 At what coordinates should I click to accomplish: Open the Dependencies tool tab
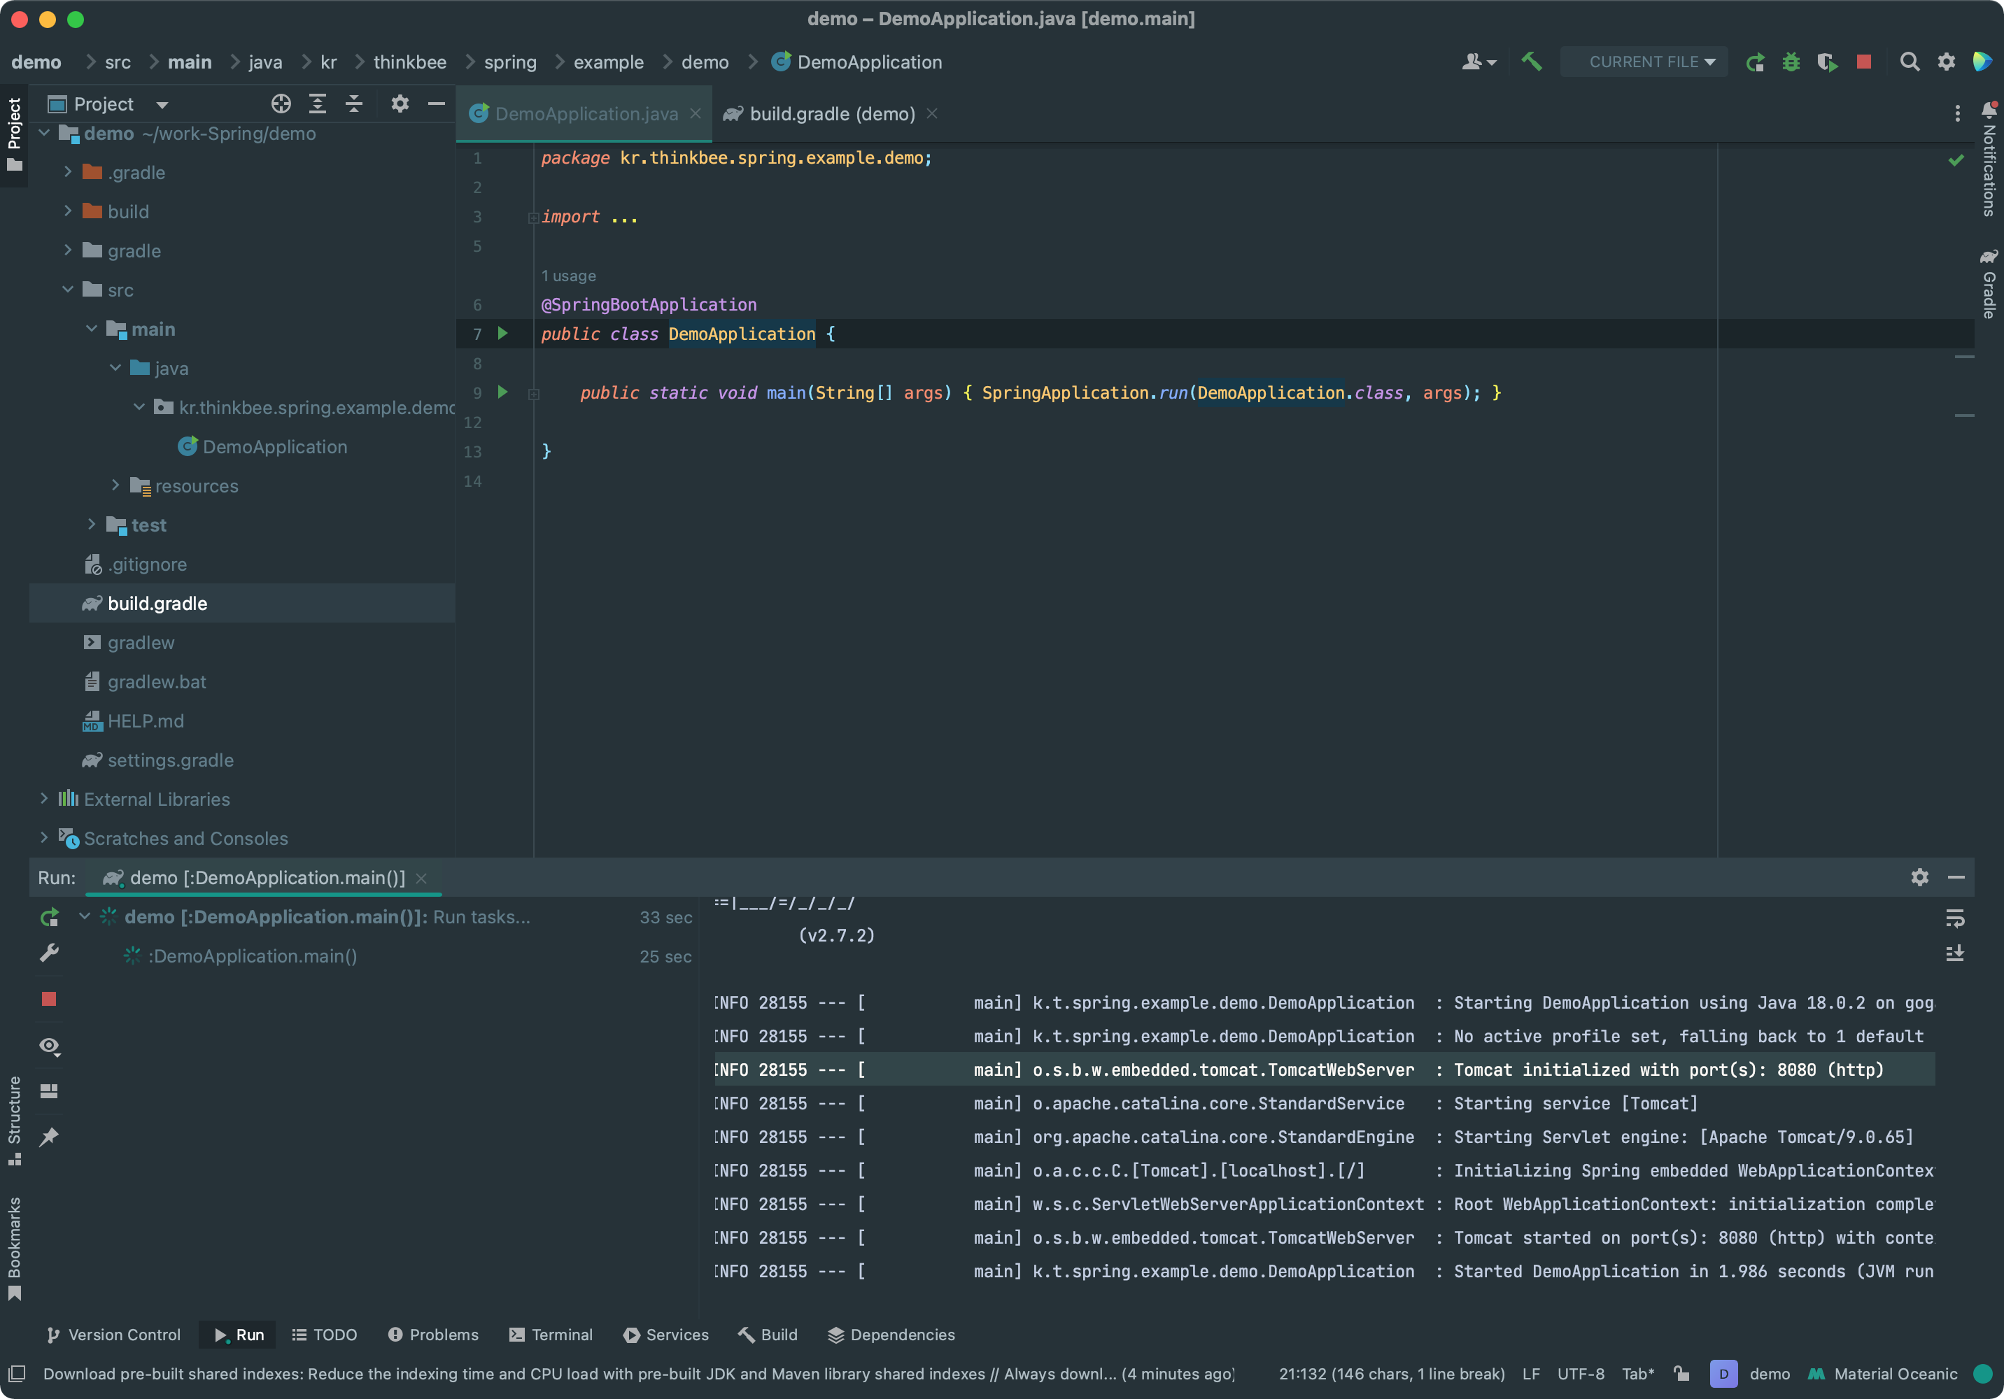point(890,1335)
